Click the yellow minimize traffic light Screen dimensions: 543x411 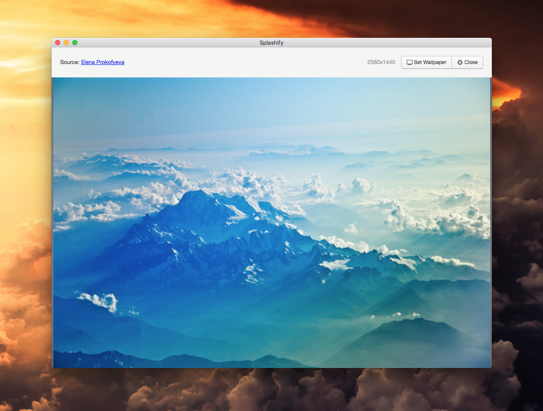point(66,43)
